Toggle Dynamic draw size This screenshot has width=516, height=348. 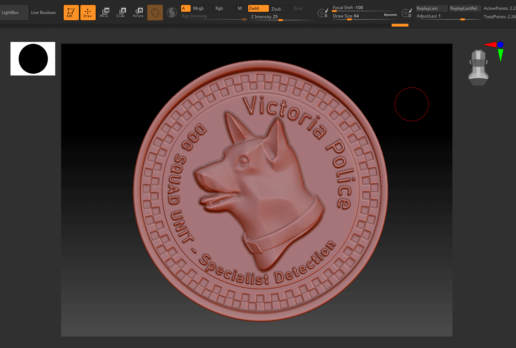tap(390, 15)
